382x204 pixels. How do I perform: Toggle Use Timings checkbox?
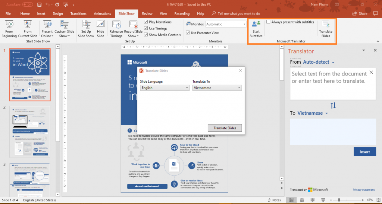click(x=146, y=28)
